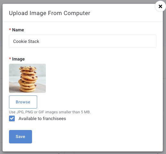Screen dimensions: 166x154
Task: Uncheck the Available to franchisees checkbox
Action: (12, 118)
